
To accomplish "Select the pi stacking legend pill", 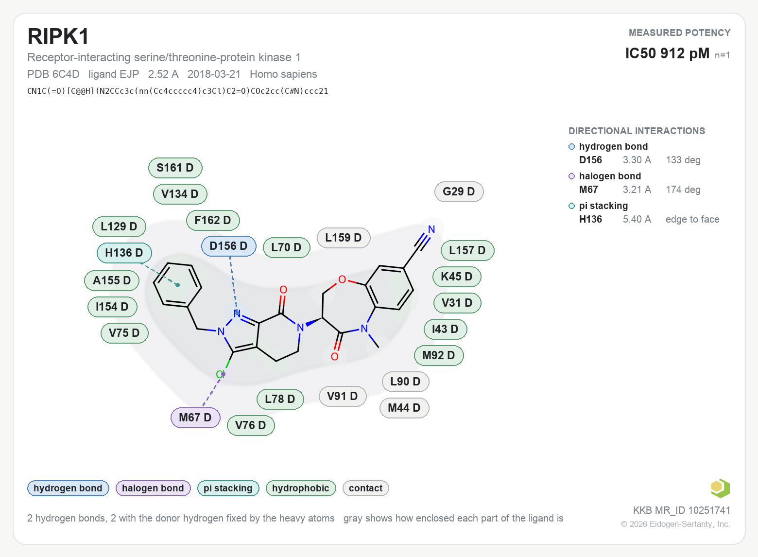I will 228,488.
